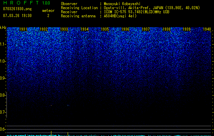Click the 1935 time marker

[x=105, y=29]
